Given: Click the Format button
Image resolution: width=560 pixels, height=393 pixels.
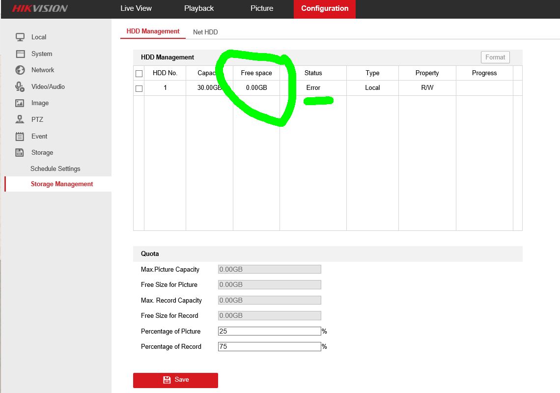Looking at the screenshot, I should pos(495,57).
